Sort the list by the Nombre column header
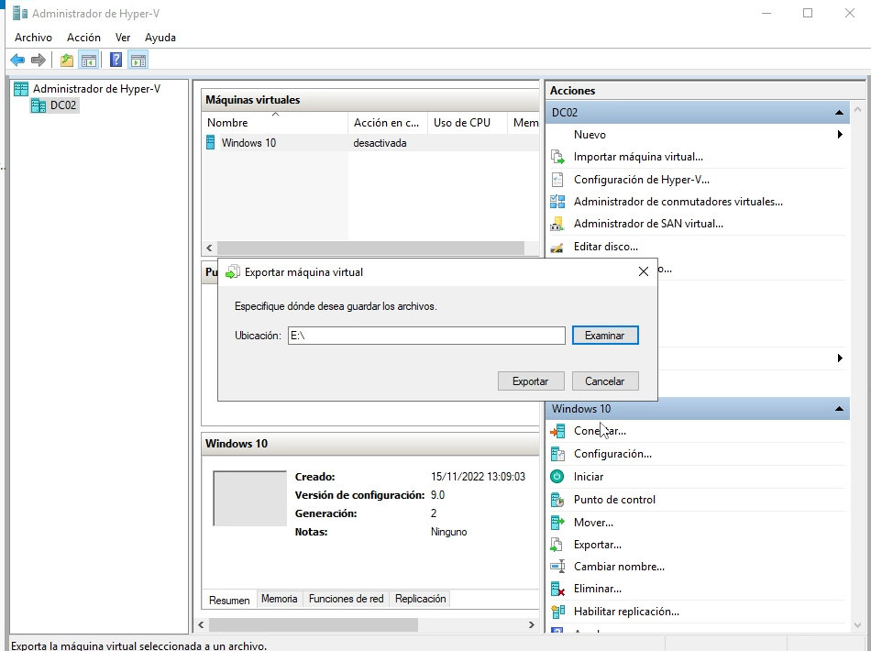Screen dimensions: 871x651 click(x=275, y=123)
